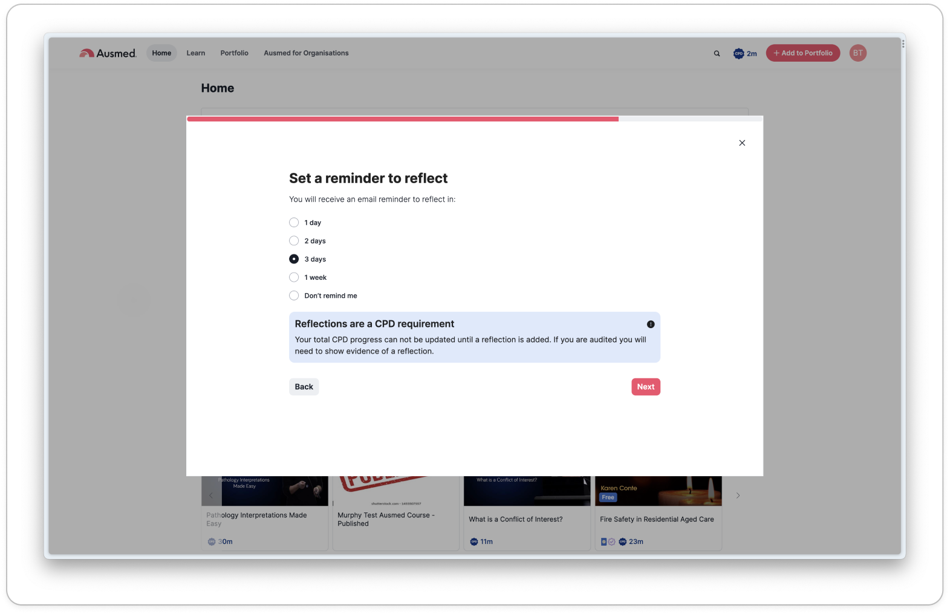
Task: Choose the 1 week reminder option
Action: (x=294, y=277)
